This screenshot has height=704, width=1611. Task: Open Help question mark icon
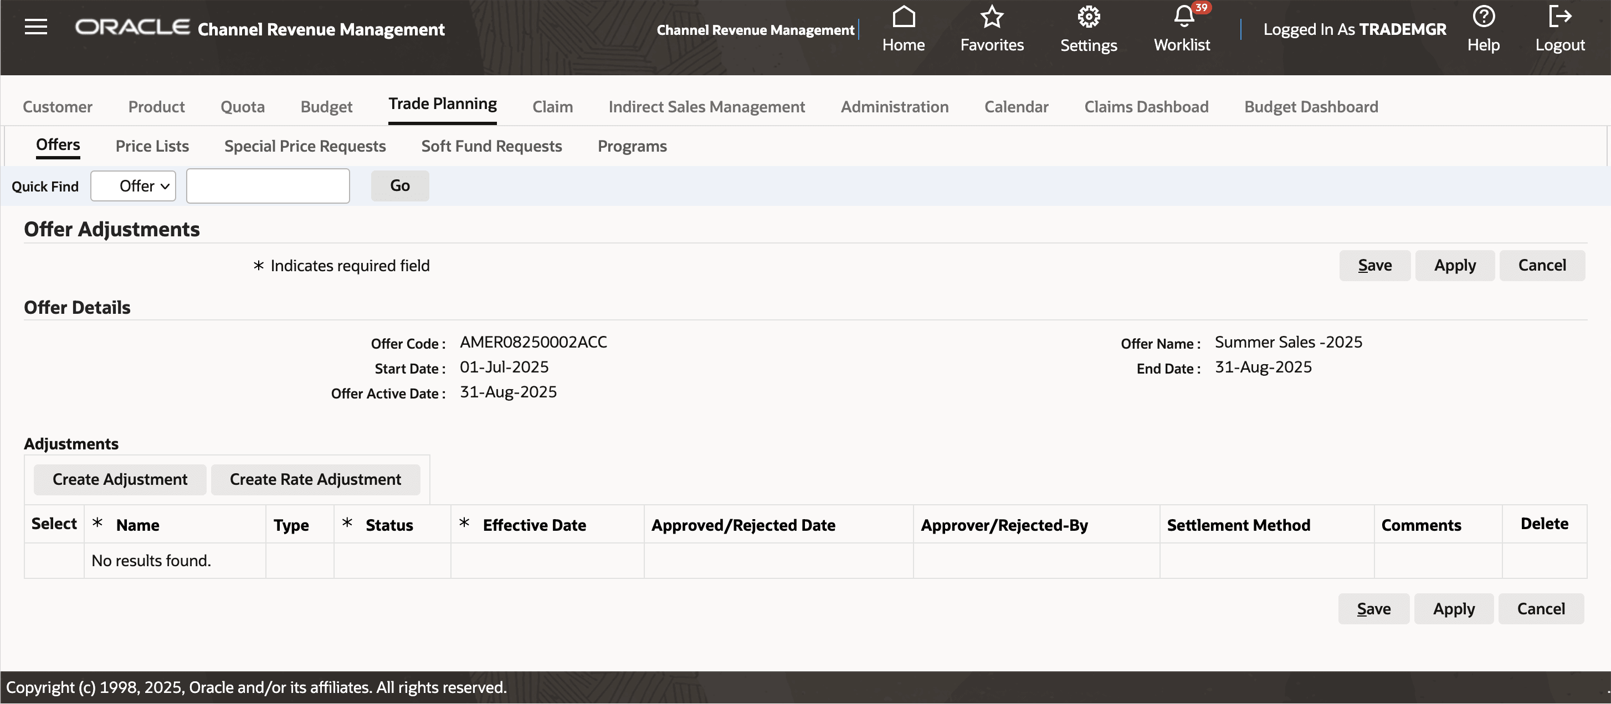1483,17
